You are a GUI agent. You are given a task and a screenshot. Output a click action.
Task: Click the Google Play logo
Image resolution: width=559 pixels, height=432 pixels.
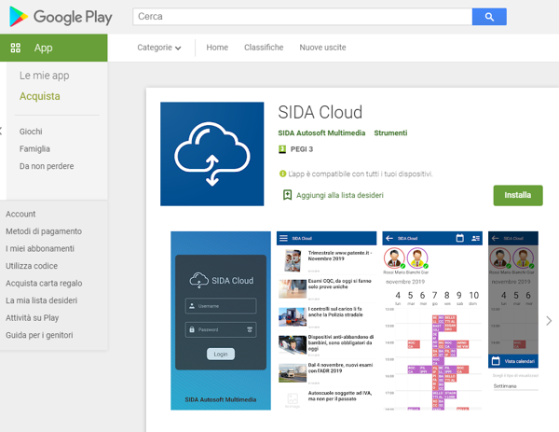point(61,17)
